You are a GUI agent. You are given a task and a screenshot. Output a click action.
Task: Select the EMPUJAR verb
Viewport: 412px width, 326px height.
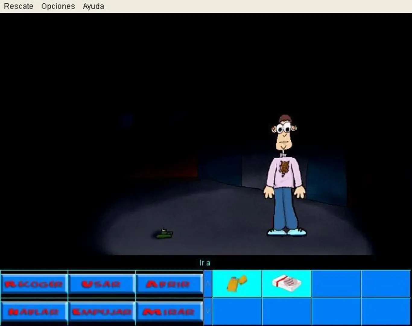tap(102, 312)
